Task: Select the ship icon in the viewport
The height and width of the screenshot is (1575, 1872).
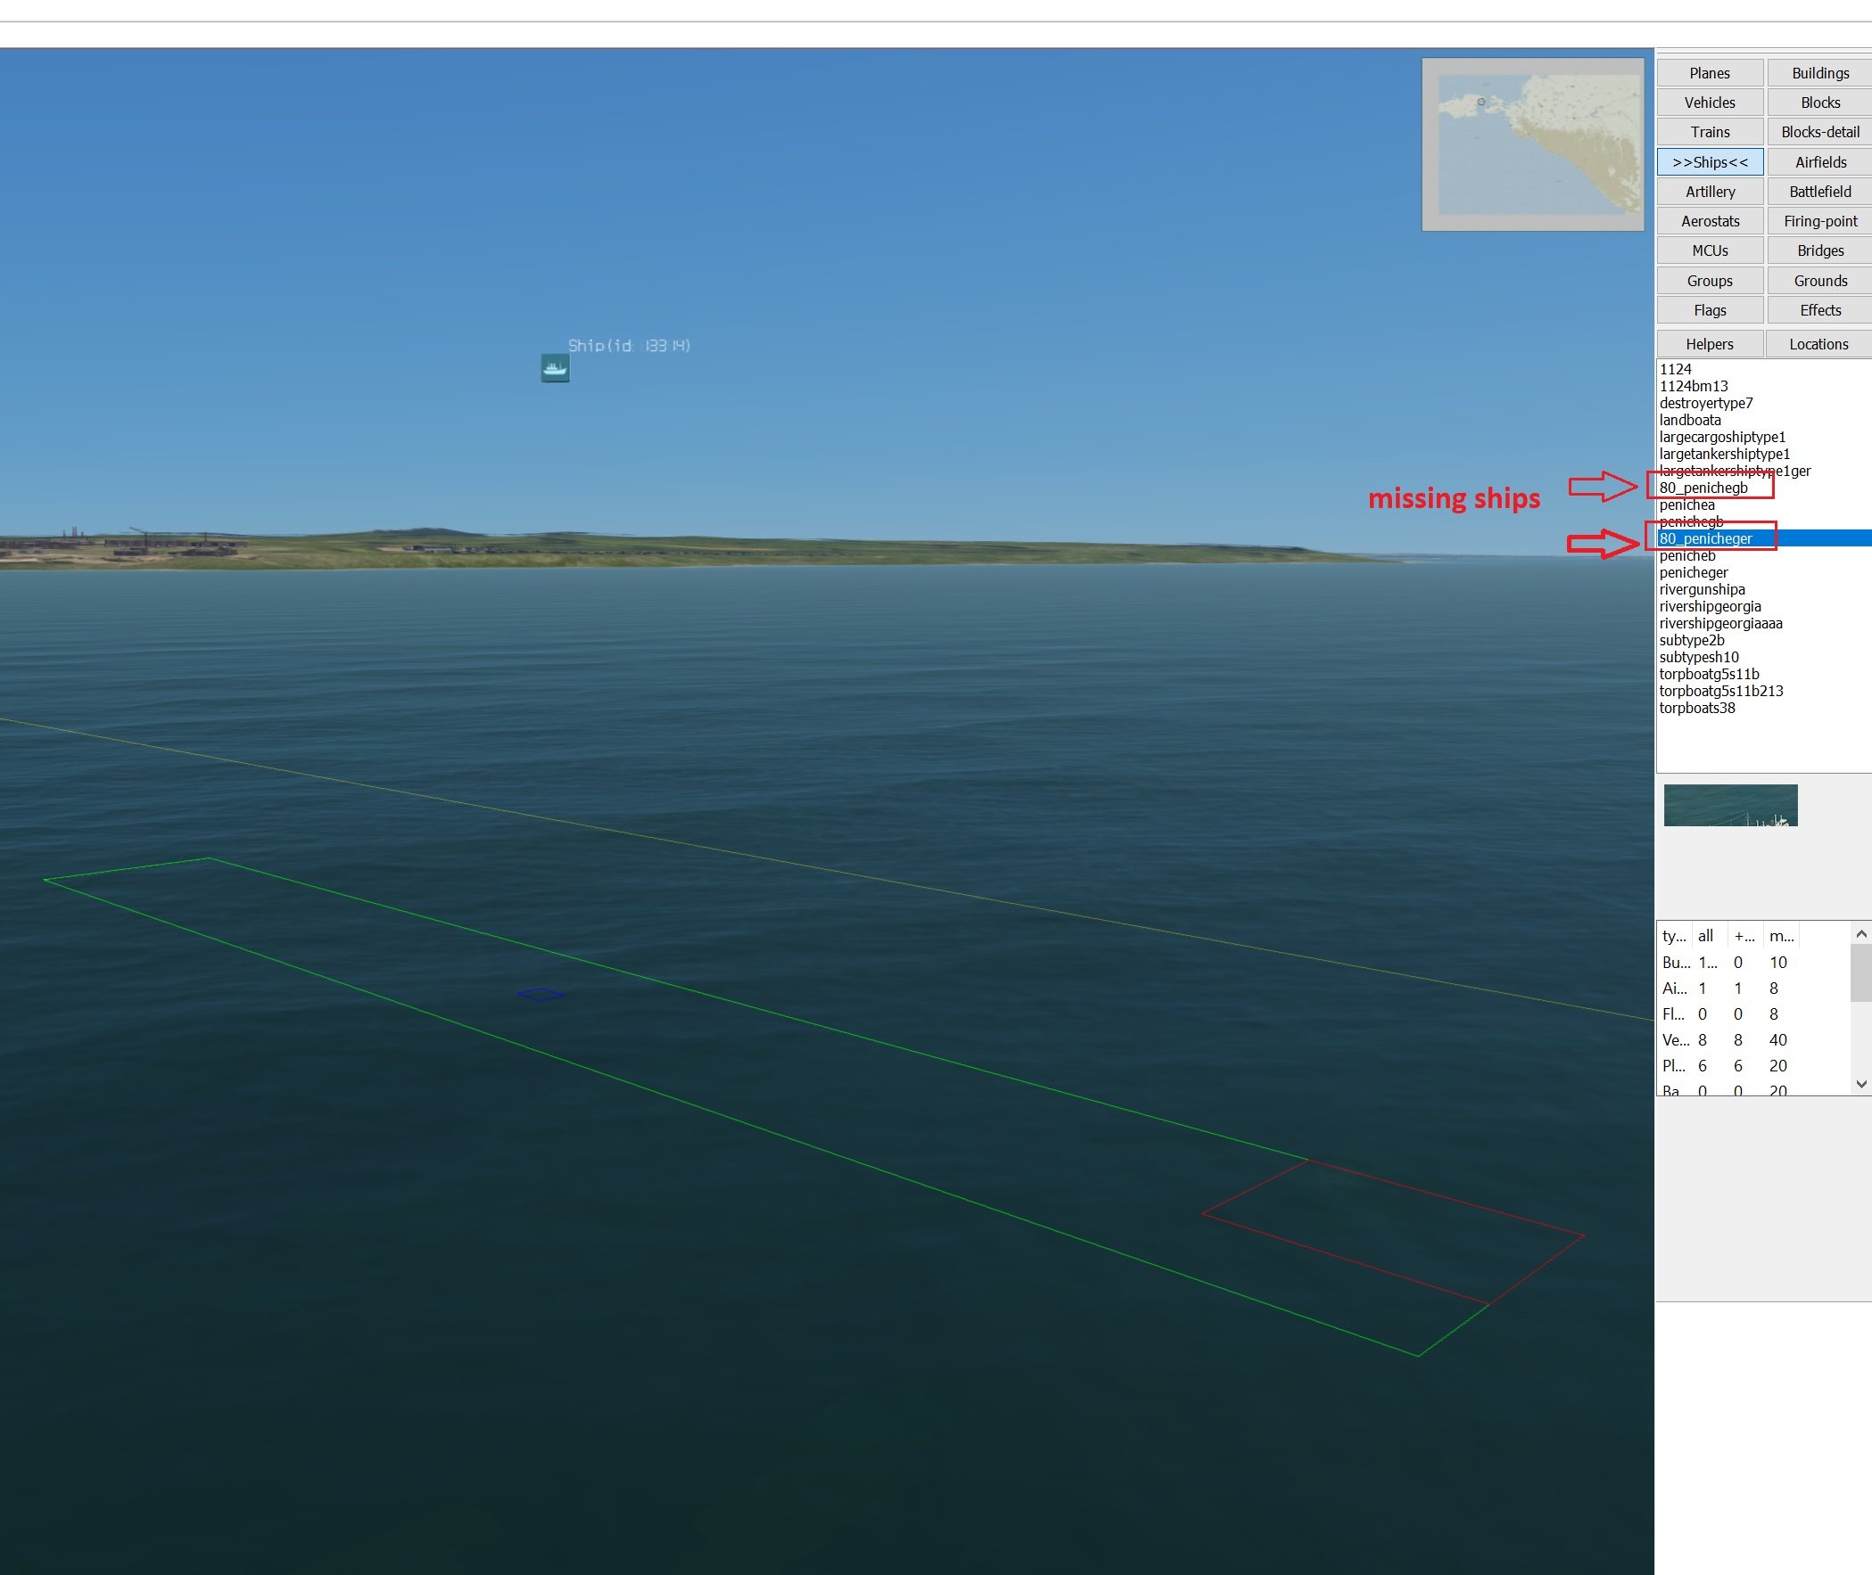Action: pyautogui.click(x=555, y=368)
